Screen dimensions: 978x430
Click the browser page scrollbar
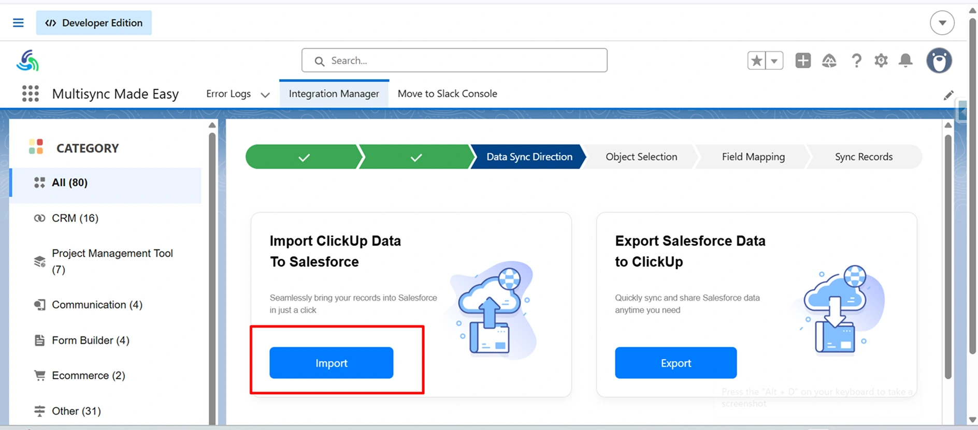pos(972,186)
